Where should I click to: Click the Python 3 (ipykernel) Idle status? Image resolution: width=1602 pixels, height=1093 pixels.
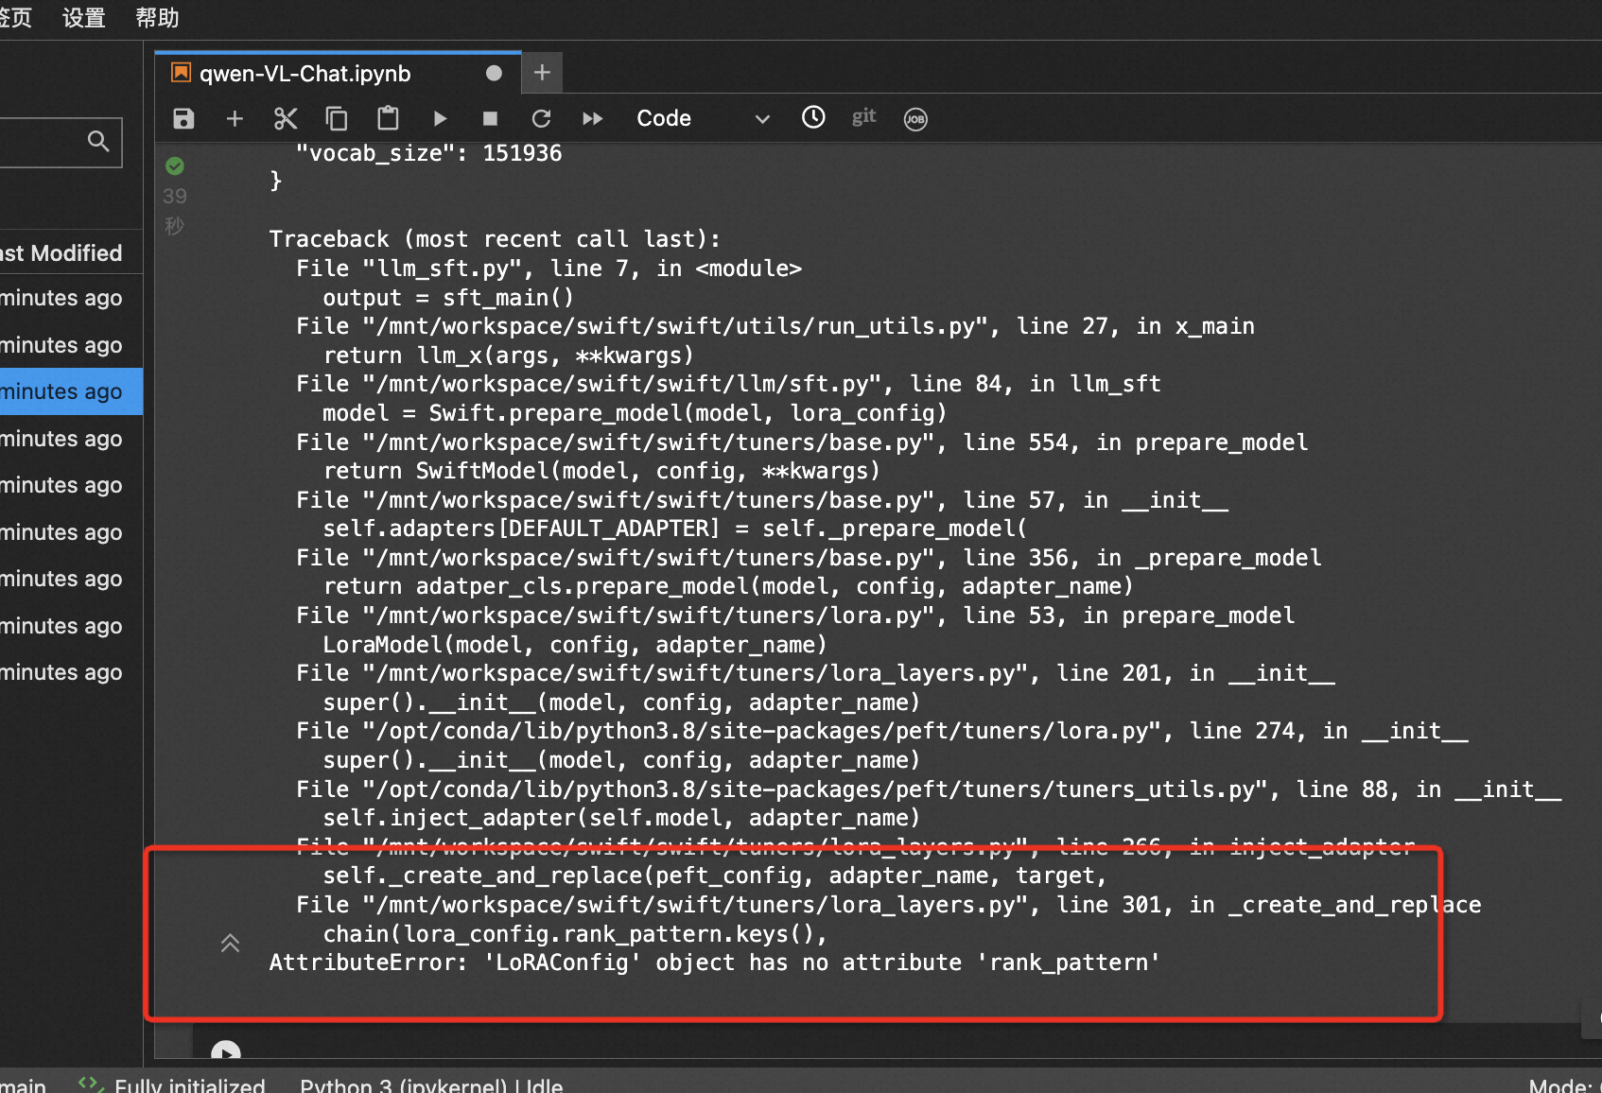tap(431, 1084)
